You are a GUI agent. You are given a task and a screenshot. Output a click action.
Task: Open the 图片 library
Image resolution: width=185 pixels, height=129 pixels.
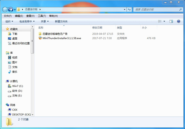15,62
